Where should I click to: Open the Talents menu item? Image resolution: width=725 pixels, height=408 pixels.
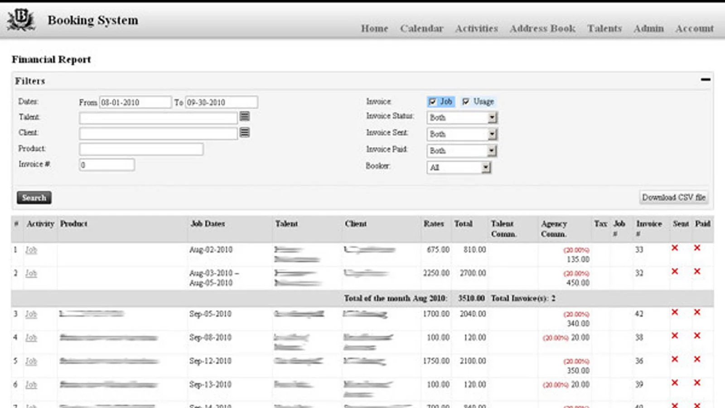point(605,28)
